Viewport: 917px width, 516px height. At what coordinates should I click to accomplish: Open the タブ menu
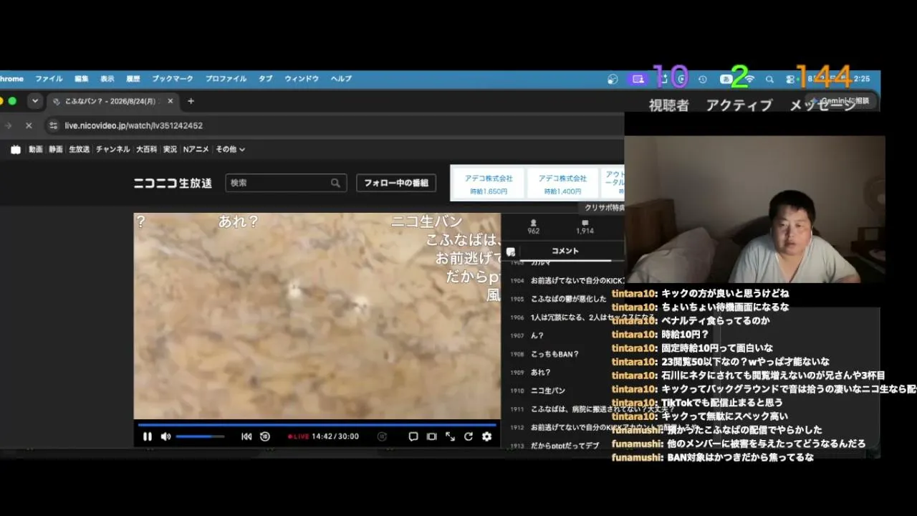[x=266, y=79]
